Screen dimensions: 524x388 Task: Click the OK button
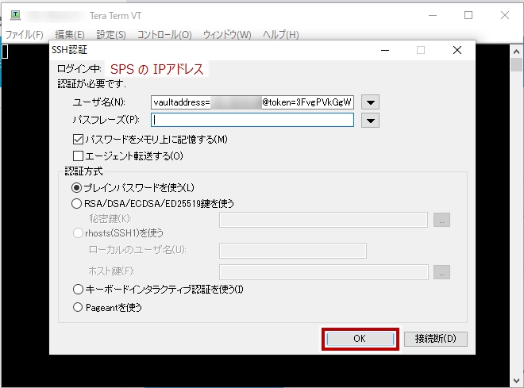click(360, 339)
